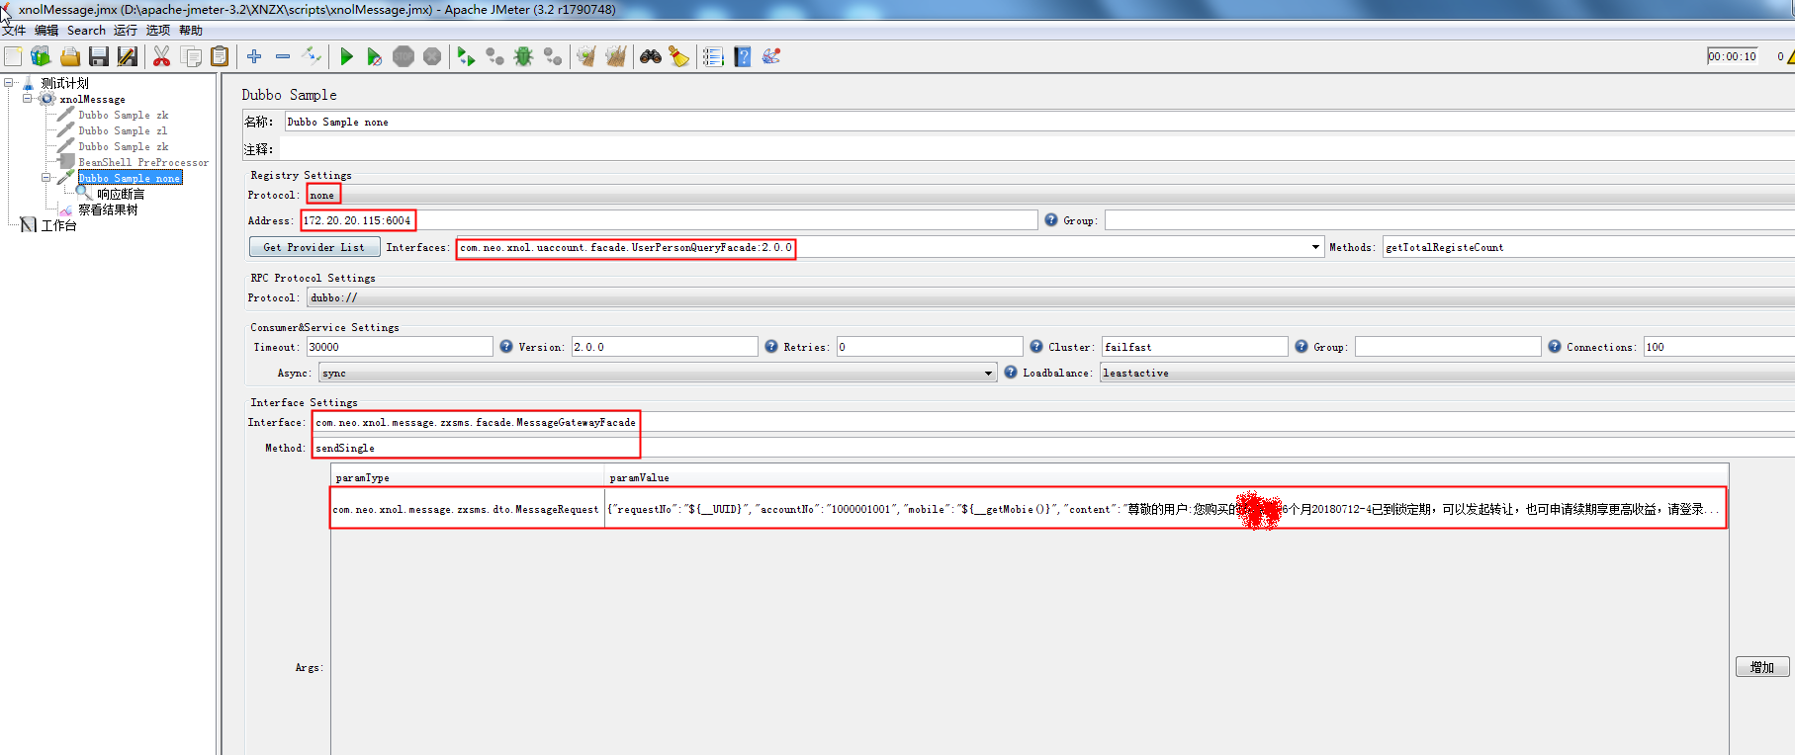Open Help with question mark icon
Viewport: 1795px width, 755px height.
[x=743, y=56]
